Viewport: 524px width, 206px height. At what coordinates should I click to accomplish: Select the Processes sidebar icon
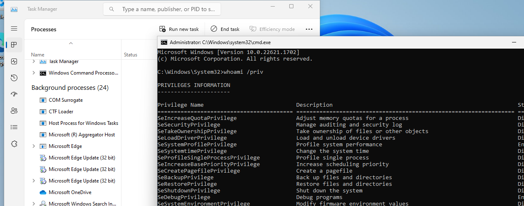(x=14, y=45)
